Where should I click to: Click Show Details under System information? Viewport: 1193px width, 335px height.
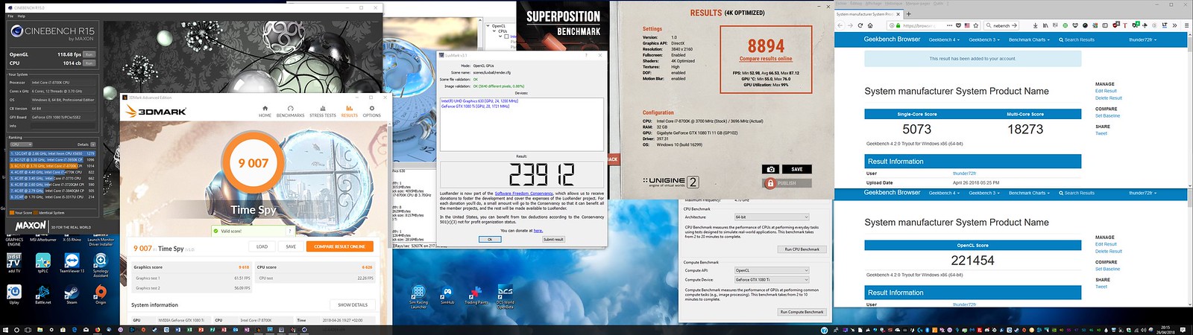[353, 305]
